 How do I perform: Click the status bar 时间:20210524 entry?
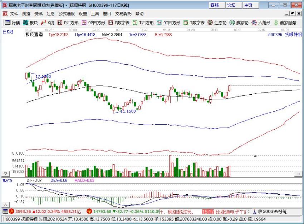pyautogui.click(x=53, y=219)
